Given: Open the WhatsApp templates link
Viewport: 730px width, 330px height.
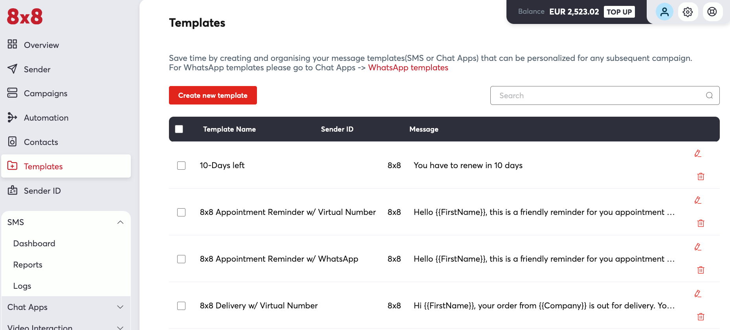Looking at the screenshot, I should pyautogui.click(x=408, y=68).
